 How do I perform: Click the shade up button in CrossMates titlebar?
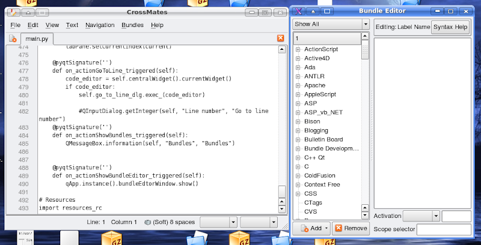(x=28, y=13)
